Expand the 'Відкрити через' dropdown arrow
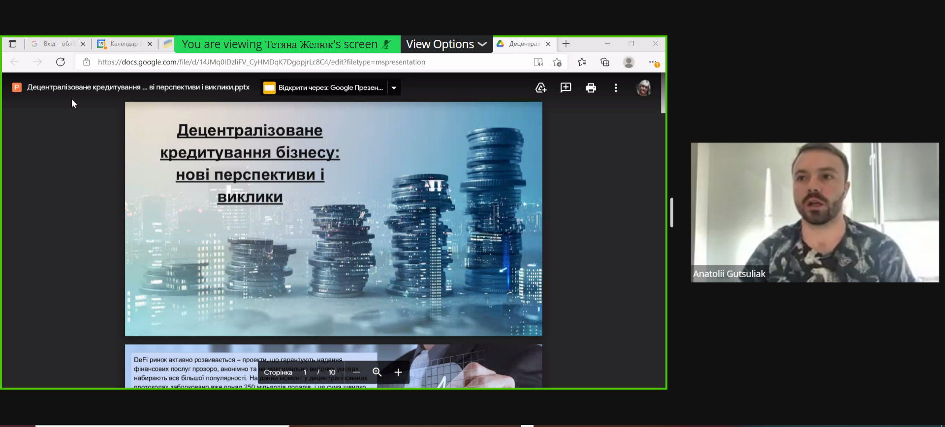Viewport: 945px width, 427px height. pyautogui.click(x=394, y=88)
